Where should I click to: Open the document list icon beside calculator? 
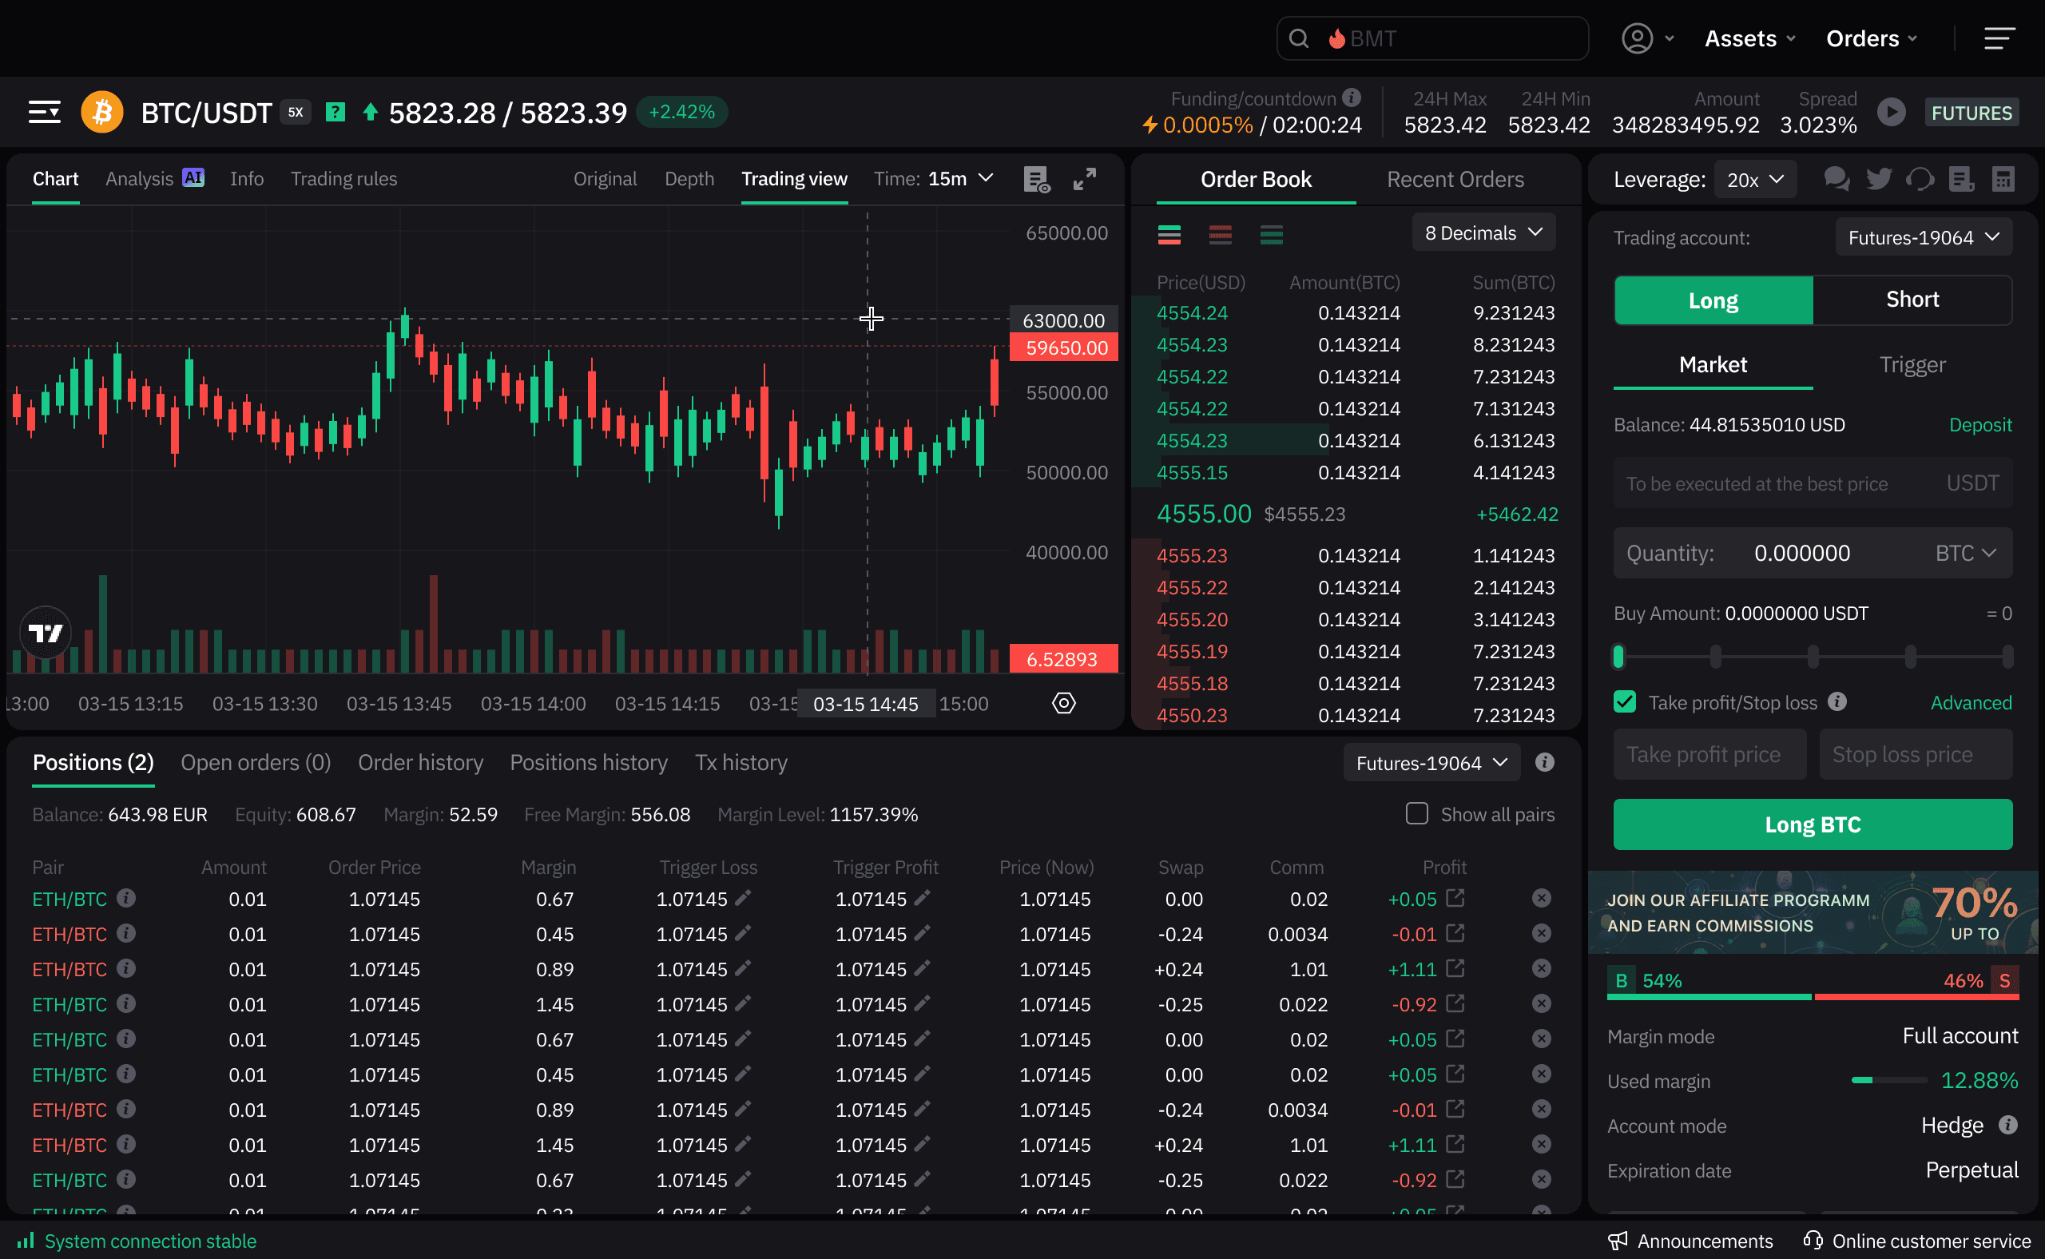1961,179
